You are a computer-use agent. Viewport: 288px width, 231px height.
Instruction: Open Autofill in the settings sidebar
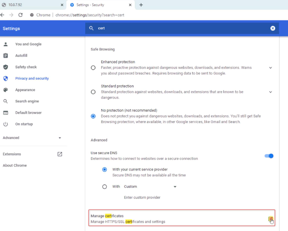pos(21,56)
